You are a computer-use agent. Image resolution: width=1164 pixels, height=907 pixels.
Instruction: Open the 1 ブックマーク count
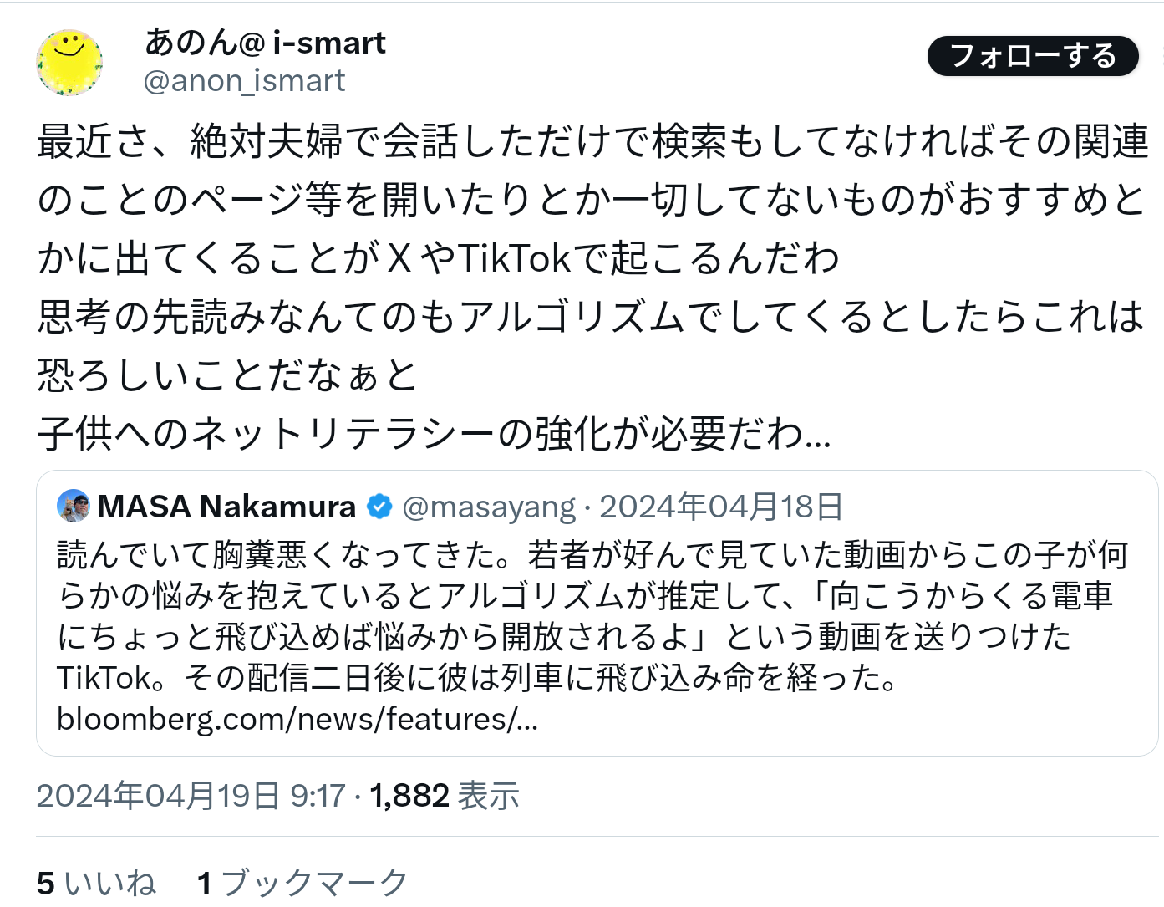click(302, 884)
